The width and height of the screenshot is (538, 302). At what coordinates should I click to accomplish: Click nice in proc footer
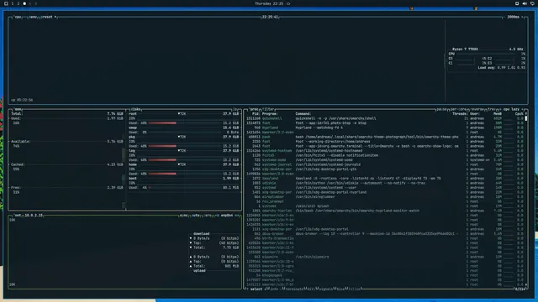pos(340,289)
